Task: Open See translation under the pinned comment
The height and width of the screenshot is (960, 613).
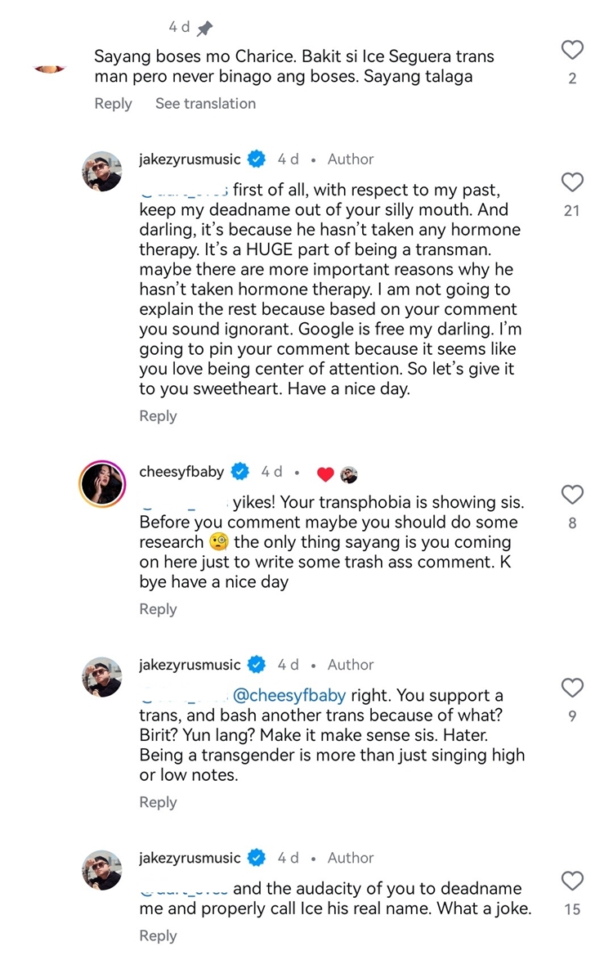Action: (x=205, y=103)
